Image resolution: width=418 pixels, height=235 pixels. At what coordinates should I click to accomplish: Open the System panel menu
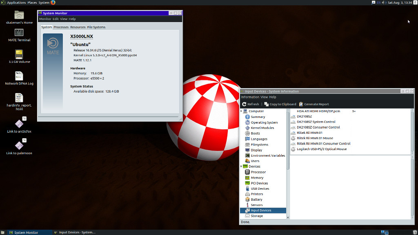click(x=44, y=3)
